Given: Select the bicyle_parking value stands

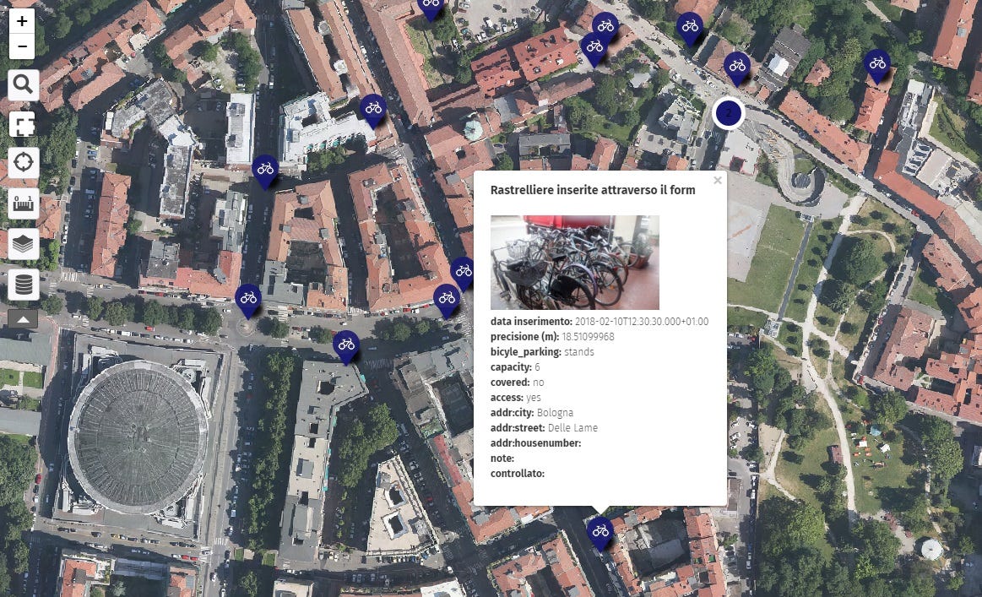Looking at the screenshot, I should [x=578, y=351].
